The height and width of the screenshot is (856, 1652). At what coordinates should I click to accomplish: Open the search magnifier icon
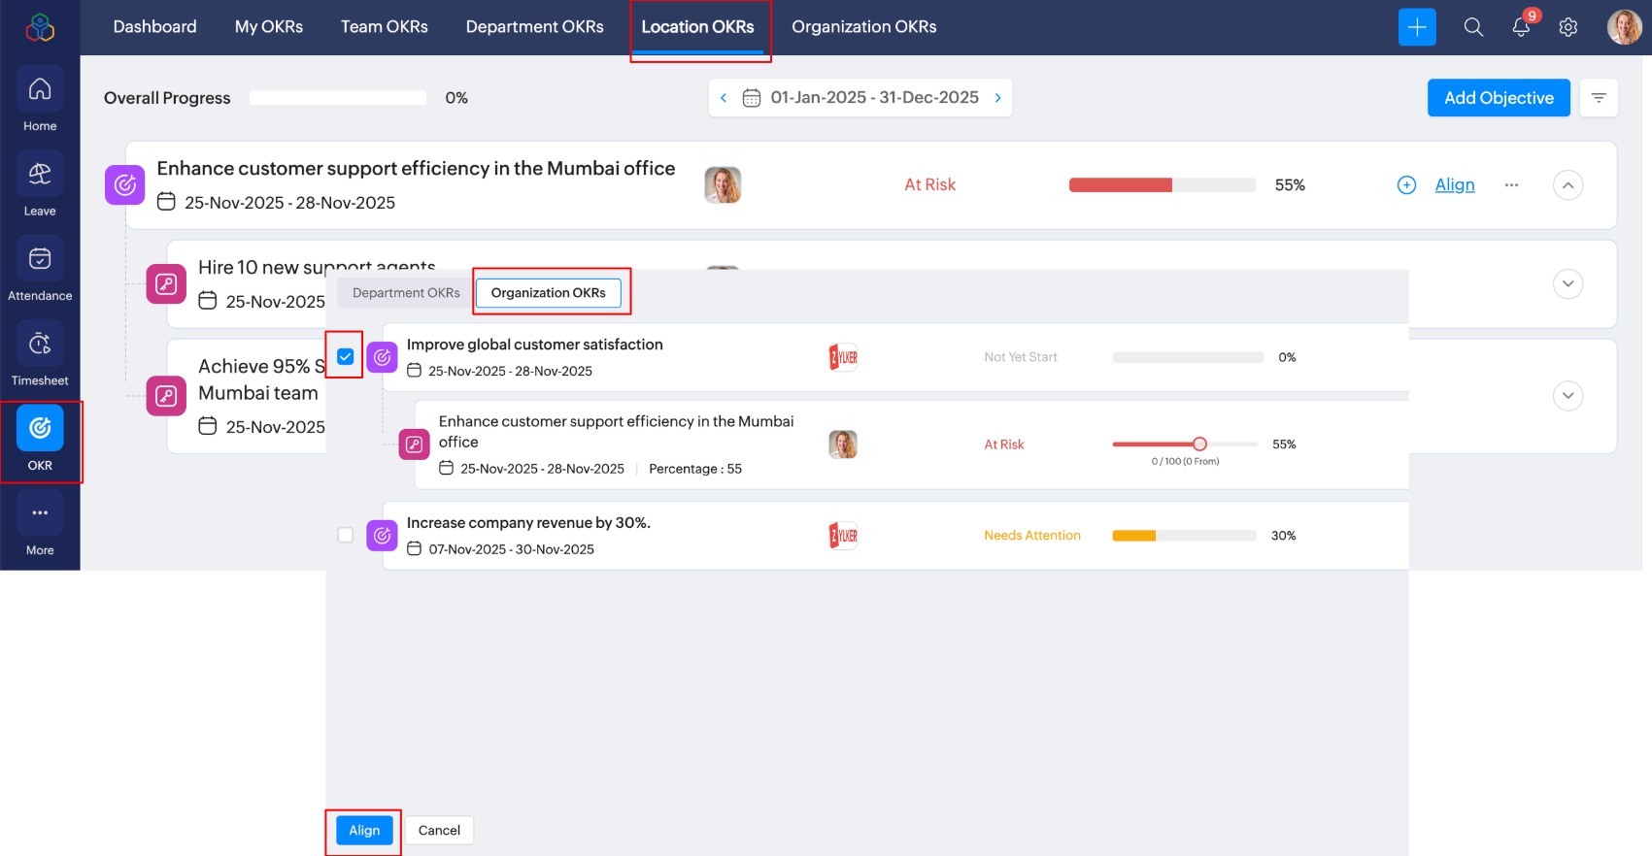coord(1473,27)
